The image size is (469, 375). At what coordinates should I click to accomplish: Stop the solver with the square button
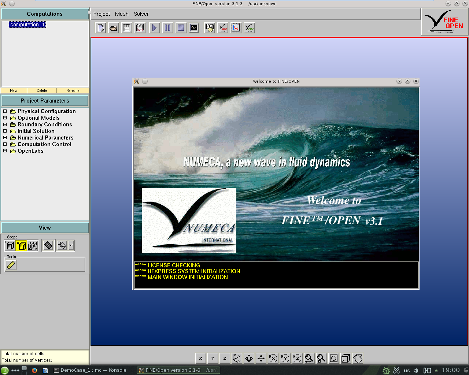coord(181,28)
